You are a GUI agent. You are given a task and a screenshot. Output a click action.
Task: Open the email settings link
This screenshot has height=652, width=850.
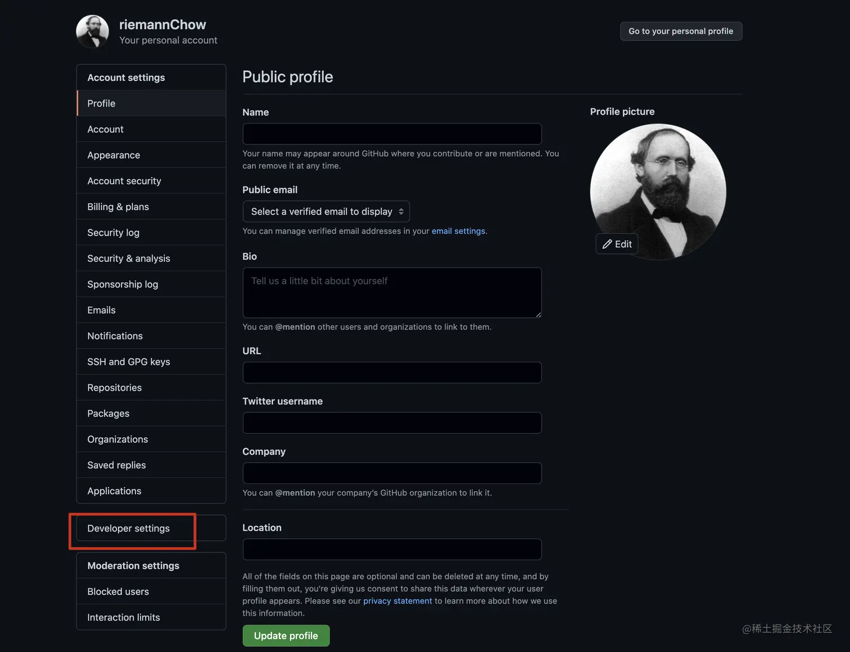coord(458,231)
